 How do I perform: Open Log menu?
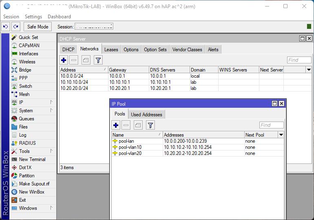pos(22,135)
